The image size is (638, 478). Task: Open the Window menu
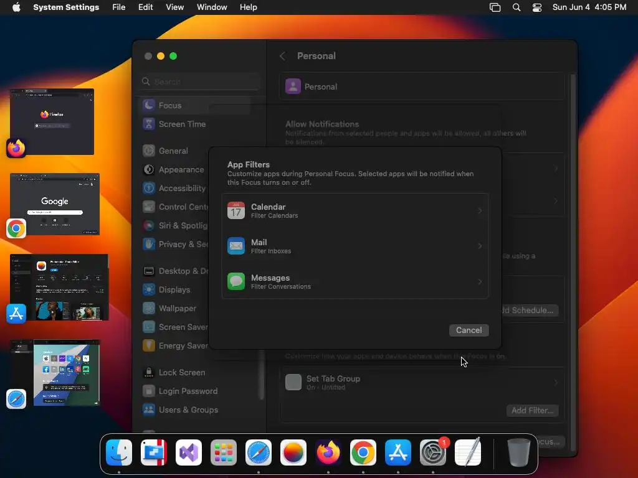pos(212,7)
